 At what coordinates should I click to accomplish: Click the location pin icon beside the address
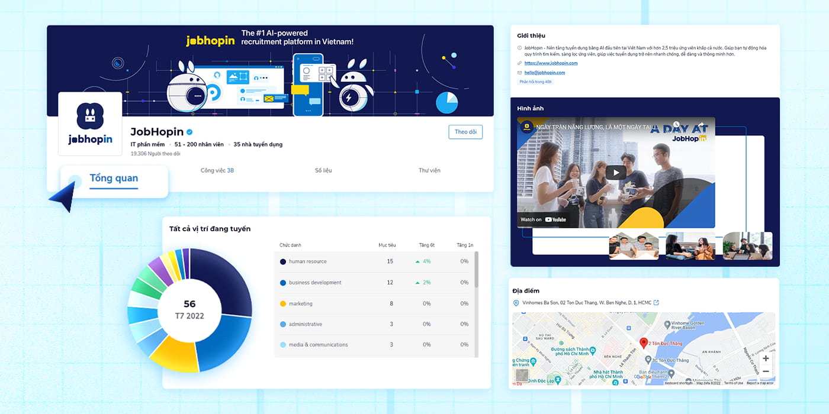(516, 303)
